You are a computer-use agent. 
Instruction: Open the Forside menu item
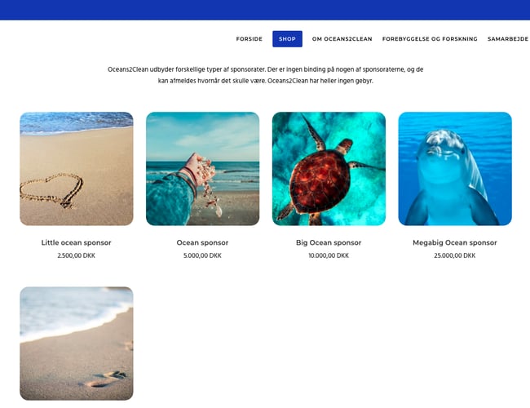(x=250, y=39)
